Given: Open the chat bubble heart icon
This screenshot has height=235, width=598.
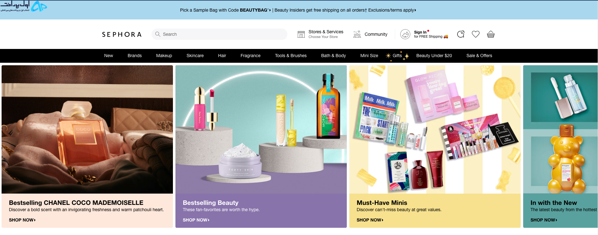Looking at the screenshot, I should [461, 34].
